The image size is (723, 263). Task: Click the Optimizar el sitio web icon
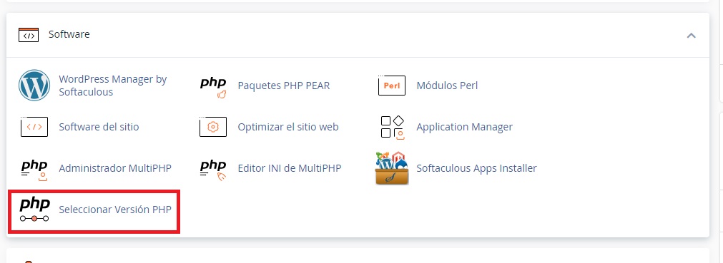coord(213,127)
